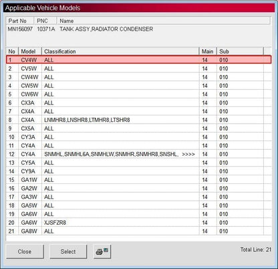The image size is (278, 269).
Task: Expand the >>>> overflow in row 12
Action: tap(188, 154)
